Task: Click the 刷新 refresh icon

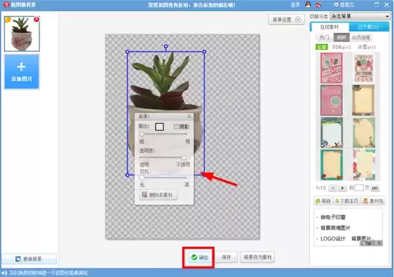Action: 318,201
